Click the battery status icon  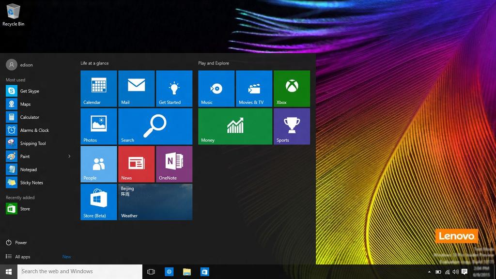point(438,272)
